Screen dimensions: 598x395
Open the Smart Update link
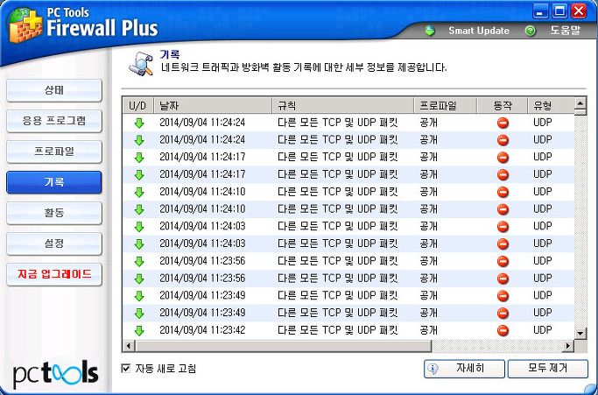(x=479, y=31)
